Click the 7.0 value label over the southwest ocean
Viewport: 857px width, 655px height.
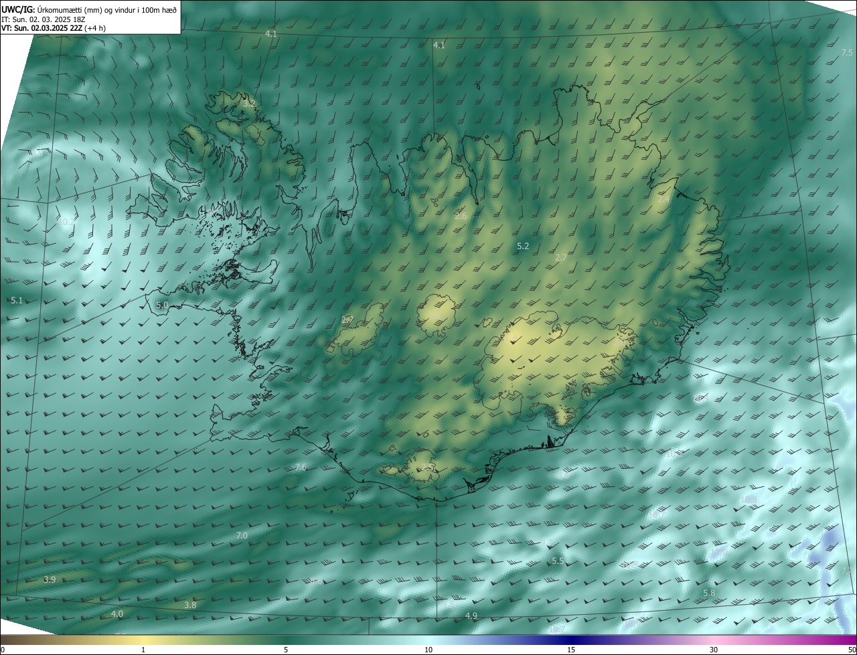point(242,536)
